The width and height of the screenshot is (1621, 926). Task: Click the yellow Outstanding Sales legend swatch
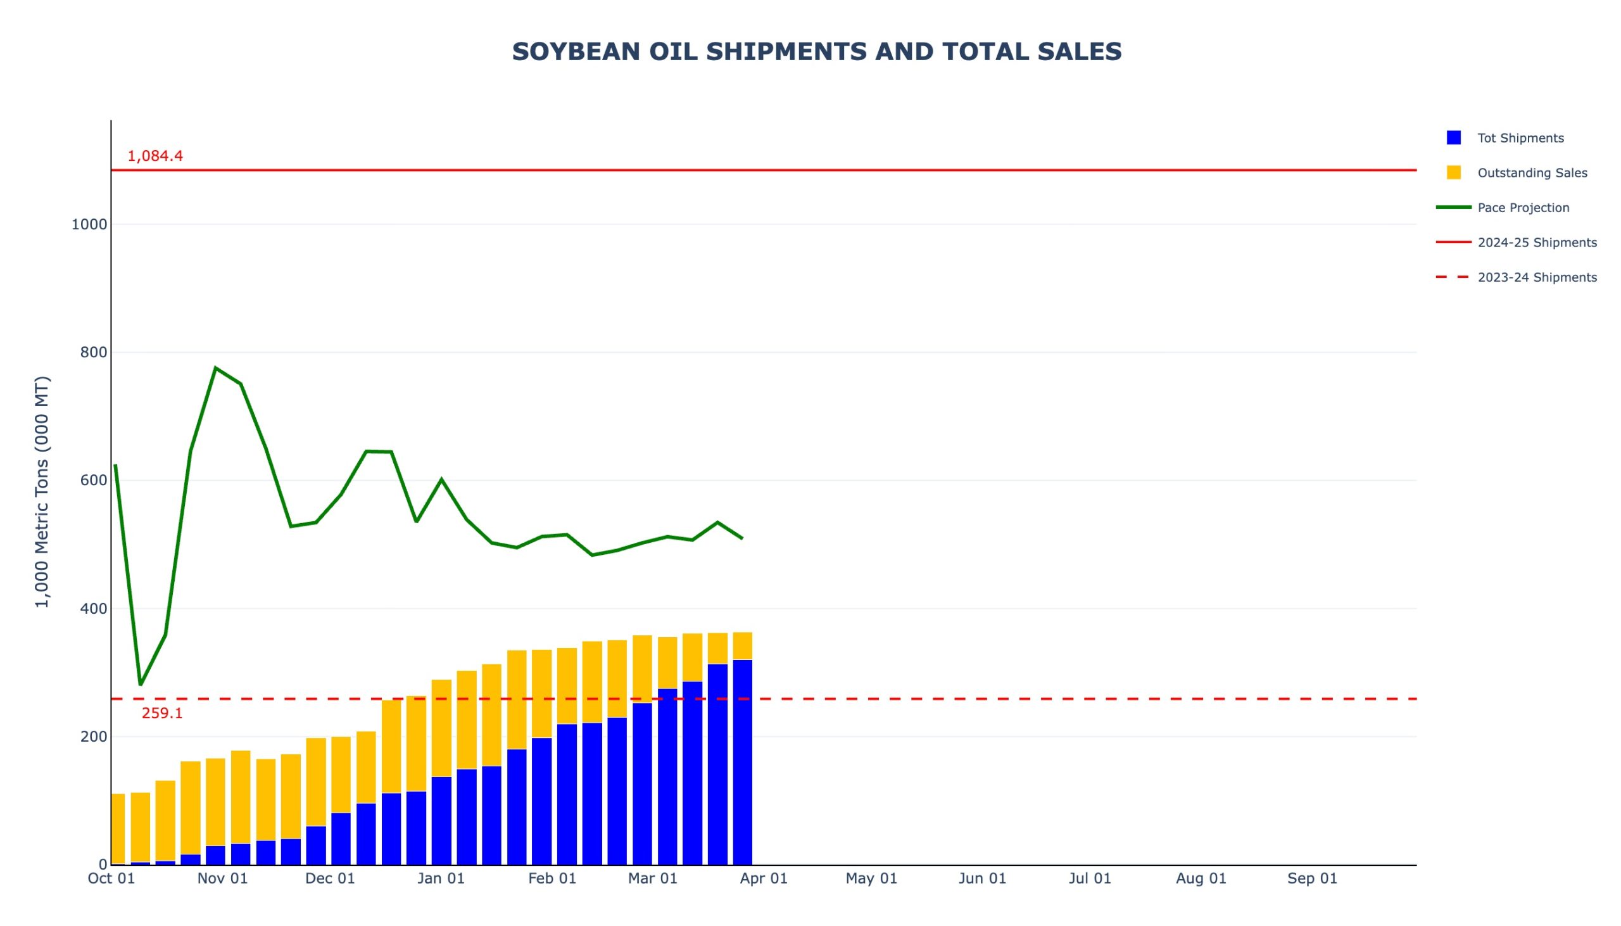(x=1453, y=173)
